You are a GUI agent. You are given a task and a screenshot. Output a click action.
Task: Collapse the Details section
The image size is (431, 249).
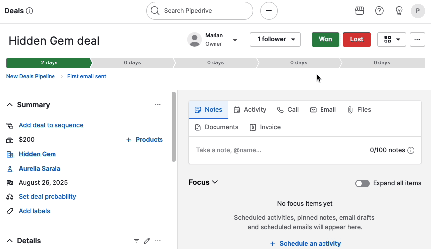pyautogui.click(x=10, y=241)
